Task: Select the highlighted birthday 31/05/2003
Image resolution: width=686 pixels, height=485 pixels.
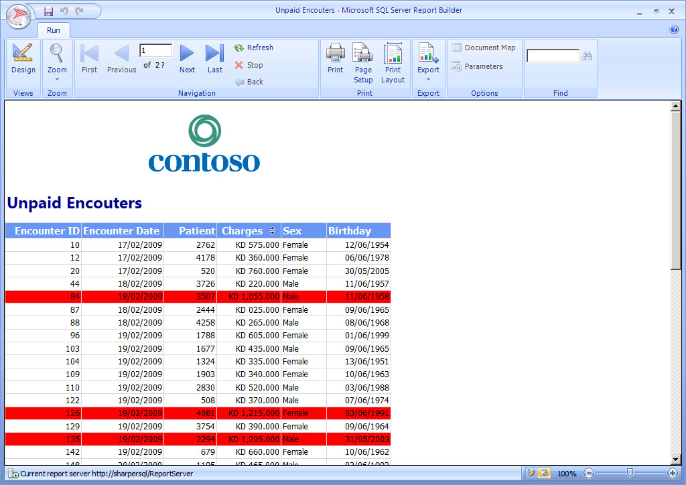Action: (x=359, y=439)
